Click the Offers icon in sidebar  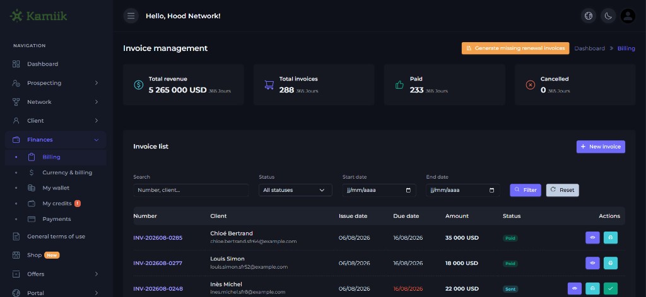click(x=16, y=274)
